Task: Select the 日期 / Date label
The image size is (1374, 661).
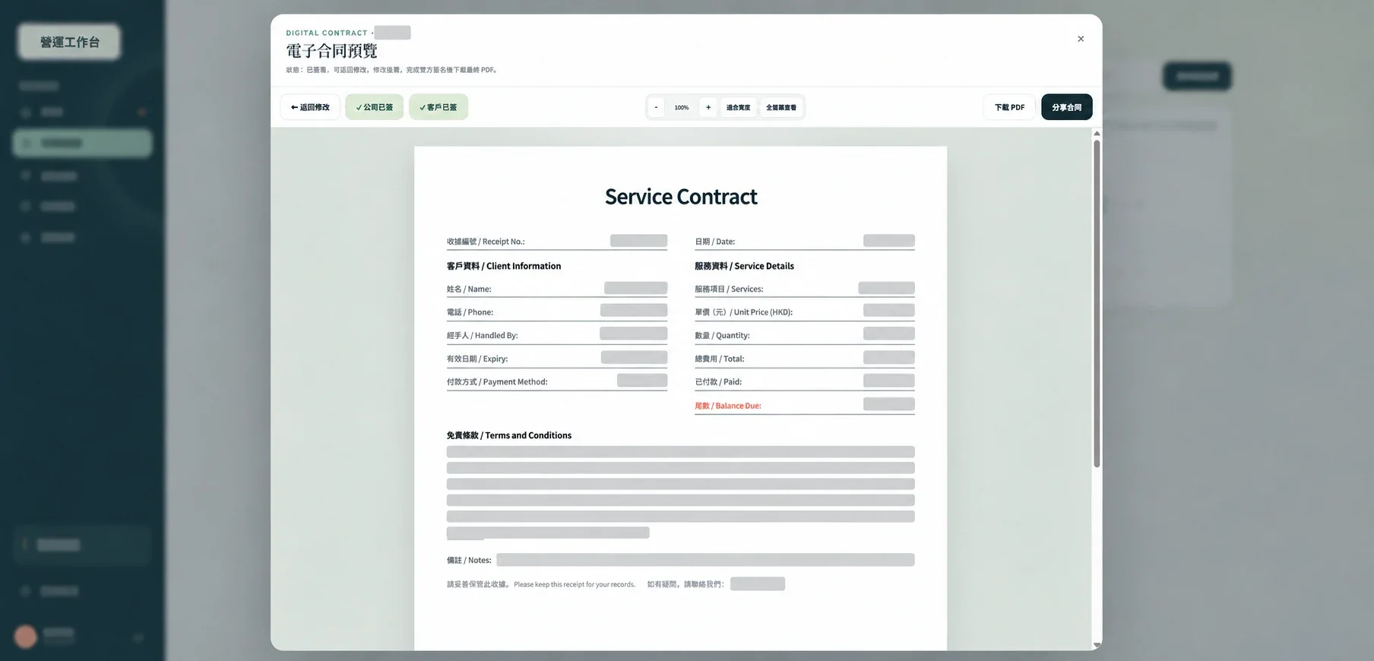Action: pyautogui.click(x=714, y=242)
